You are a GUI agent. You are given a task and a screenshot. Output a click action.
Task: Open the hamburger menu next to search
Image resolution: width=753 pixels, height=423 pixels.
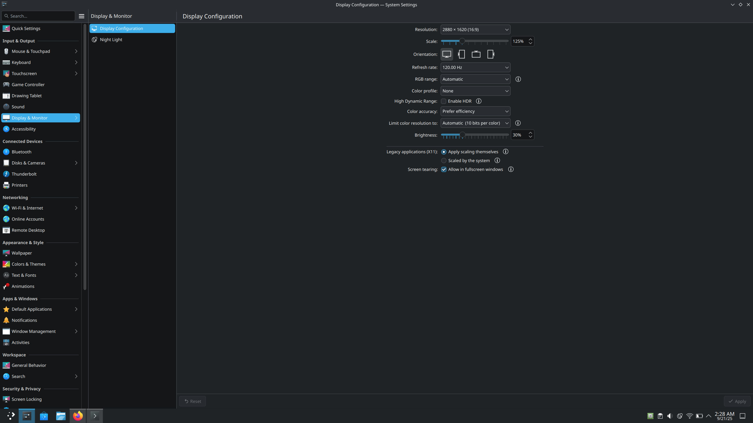click(82, 16)
